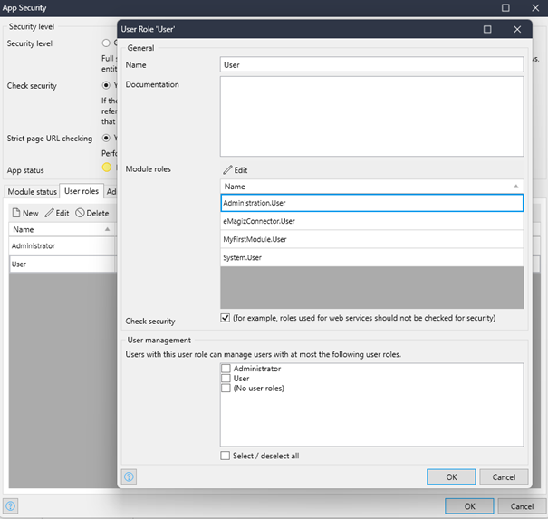This screenshot has height=519, width=548.
Task: Click inside the Documentation text area
Action: click(x=372, y=116)
